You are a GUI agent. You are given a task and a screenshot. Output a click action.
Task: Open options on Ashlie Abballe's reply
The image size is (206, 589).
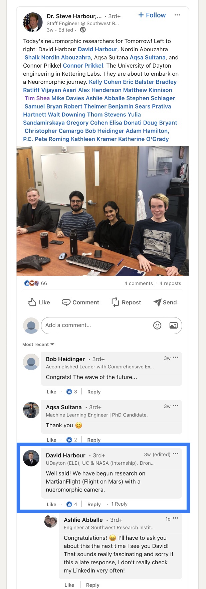[x=176, y=519]
